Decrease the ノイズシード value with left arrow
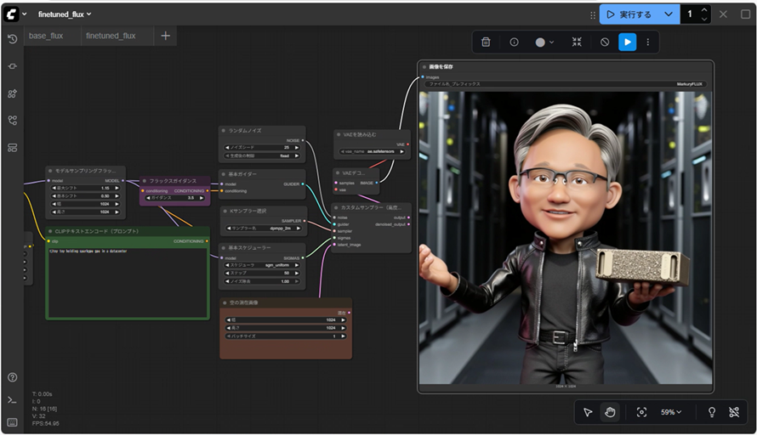This screenshot has height=435, width=757. click(x=227, y=148)
